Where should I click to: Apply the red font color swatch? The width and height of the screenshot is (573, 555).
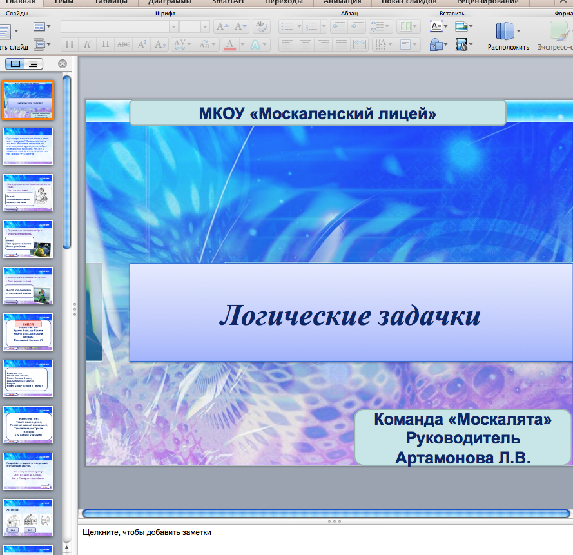pyautogui.click(x=230, y=44)
